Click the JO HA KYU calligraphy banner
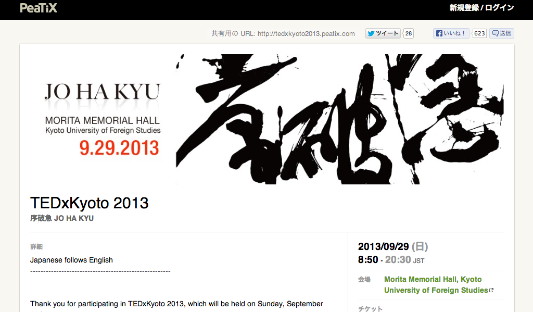The image size is (533, 312). (x=267, y=119)
